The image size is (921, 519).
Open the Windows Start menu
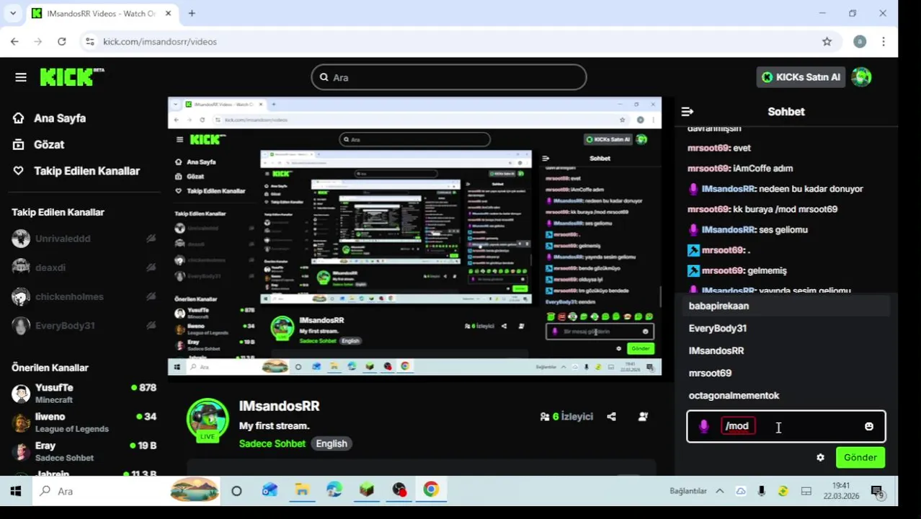point(16,491)
